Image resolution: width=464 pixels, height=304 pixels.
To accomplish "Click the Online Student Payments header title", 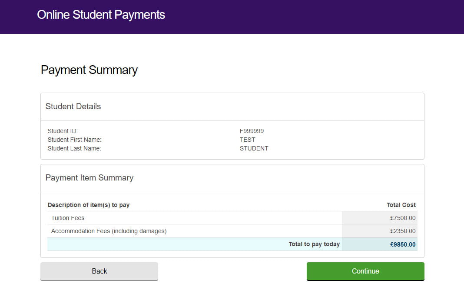I will point(101,15).
